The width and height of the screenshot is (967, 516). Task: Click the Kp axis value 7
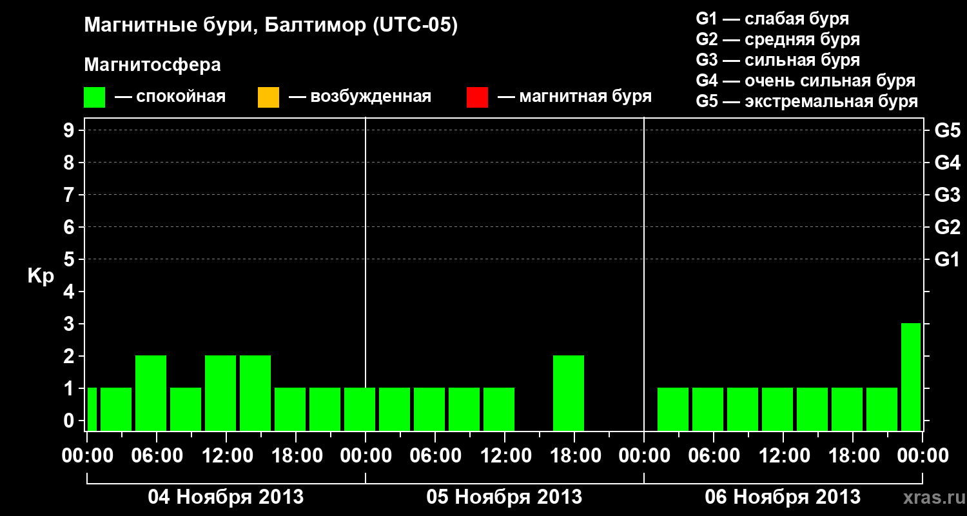point(70,195)
